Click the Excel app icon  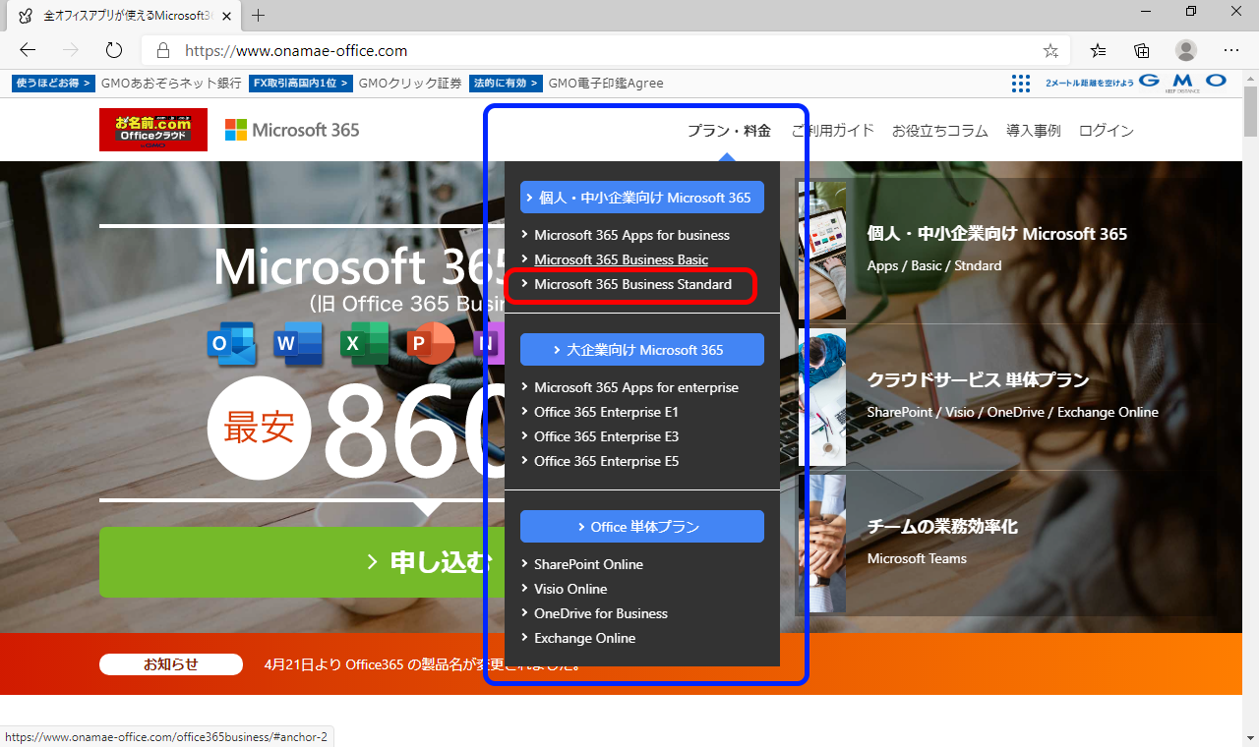[x=365, y=343]
